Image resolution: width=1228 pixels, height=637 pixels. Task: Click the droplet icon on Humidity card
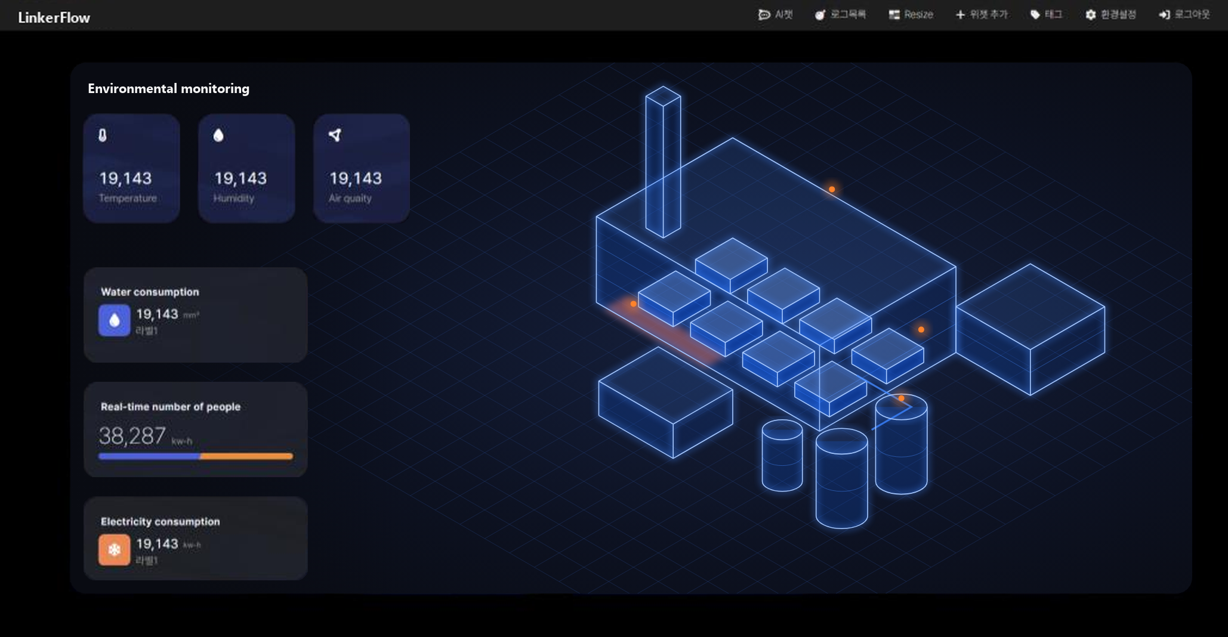tap(218, 135)
